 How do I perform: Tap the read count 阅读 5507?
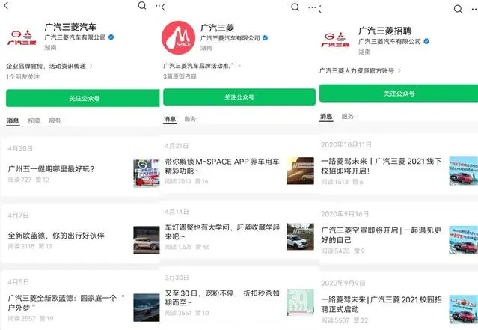coord(335,320)
